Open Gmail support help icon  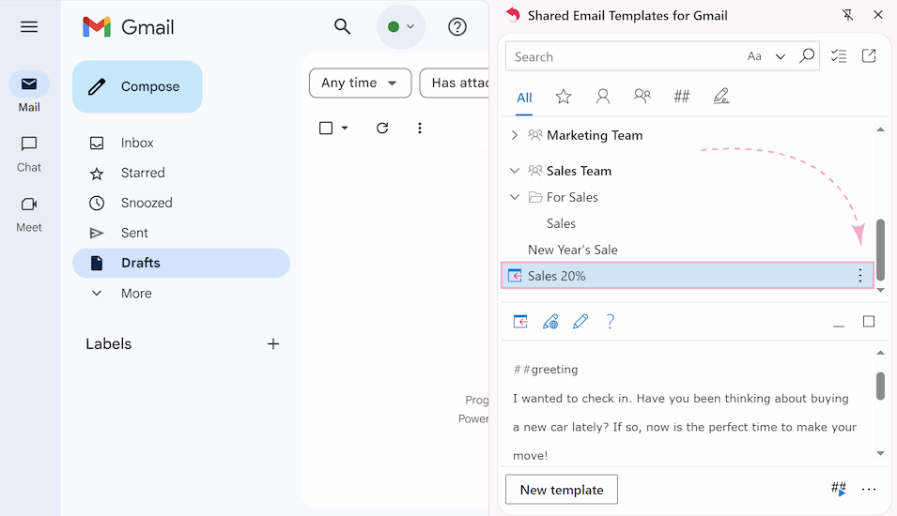(x=457, y=26)
